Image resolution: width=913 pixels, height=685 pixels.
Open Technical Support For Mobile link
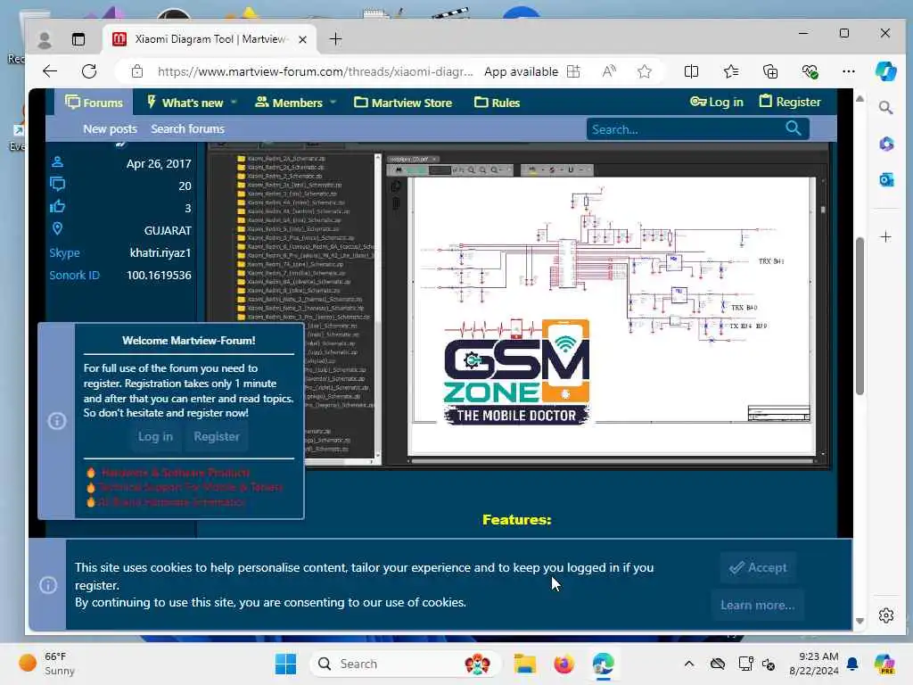click(191, 487)
